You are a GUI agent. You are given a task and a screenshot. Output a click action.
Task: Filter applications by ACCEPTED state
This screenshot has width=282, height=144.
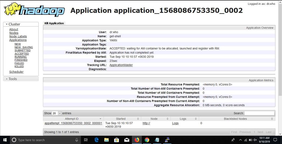22,54
